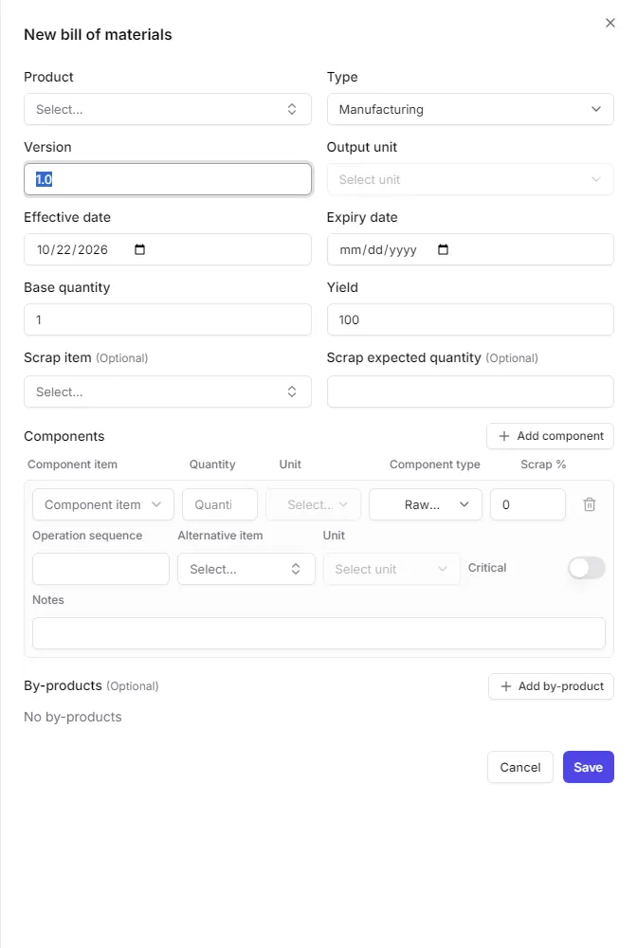This screenshot has width=637, height=948.
Task: Open the Component item dropdown
Action: (x=102, y=505)
